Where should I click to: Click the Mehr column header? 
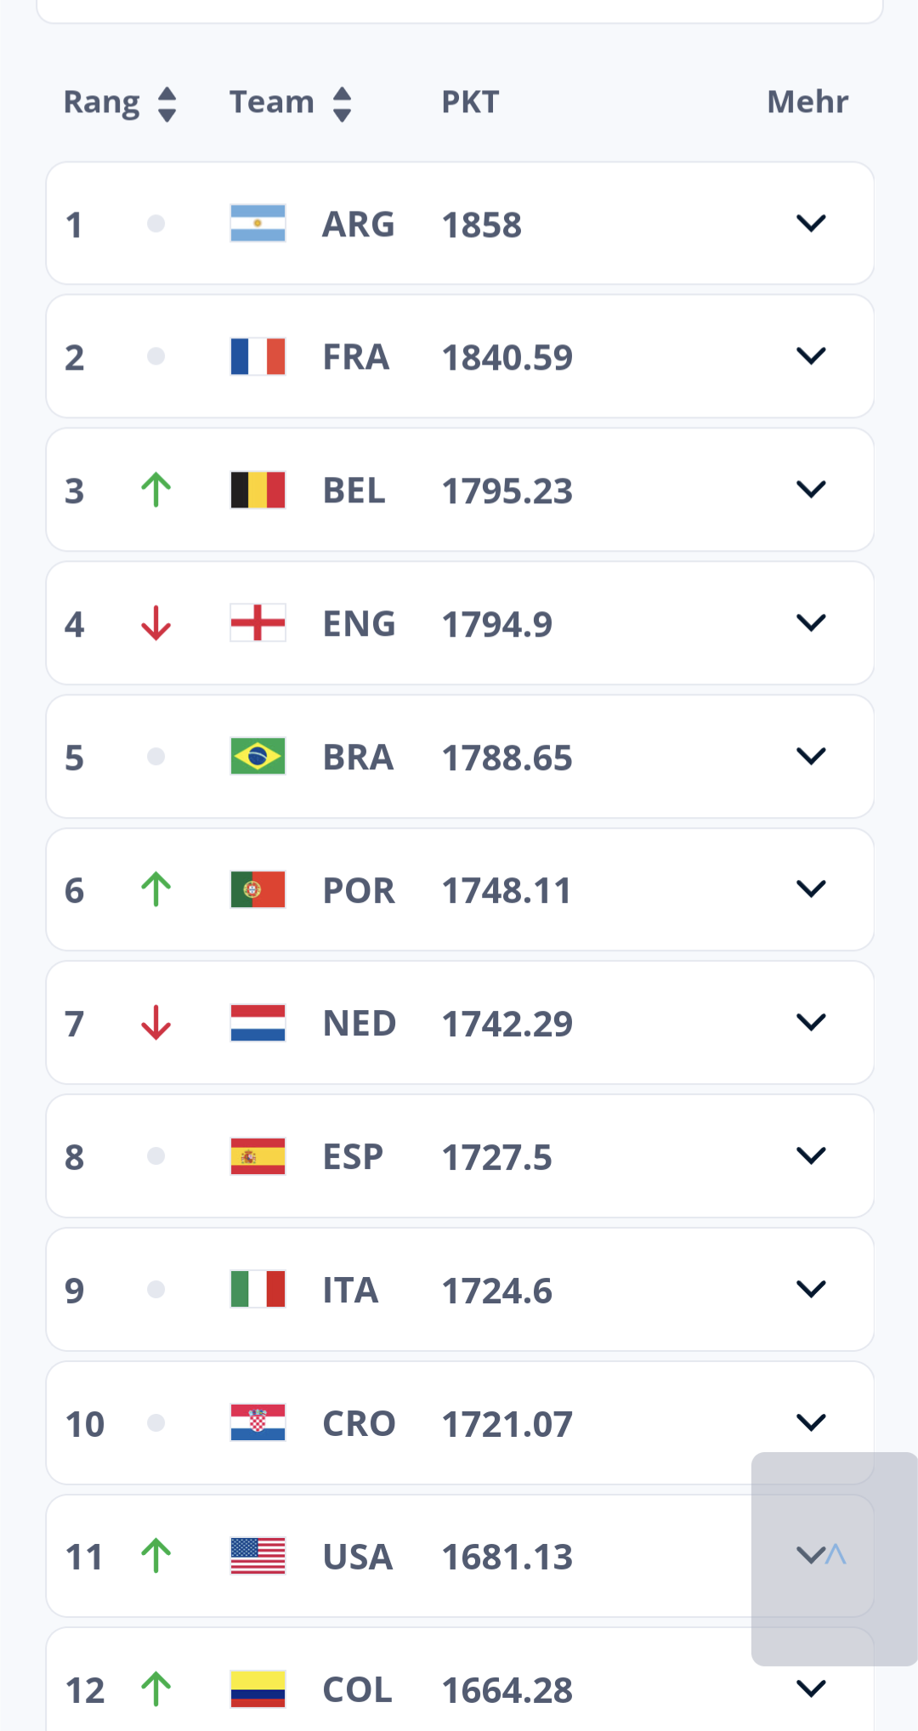807,102
